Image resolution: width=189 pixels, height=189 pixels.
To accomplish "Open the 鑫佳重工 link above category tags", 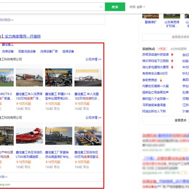I will click(8, 44).
